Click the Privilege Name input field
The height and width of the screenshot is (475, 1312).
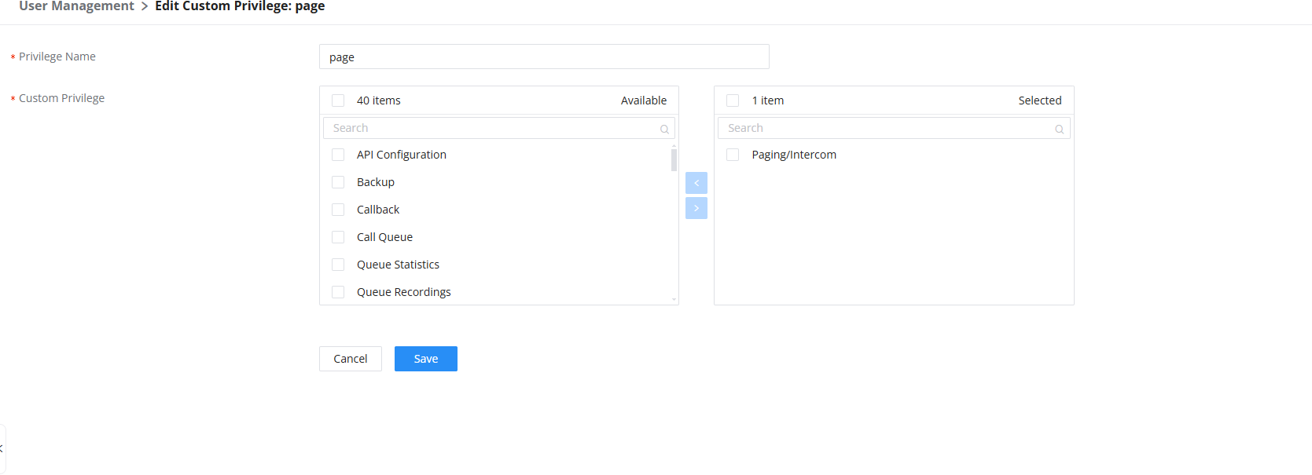point(543,57)
